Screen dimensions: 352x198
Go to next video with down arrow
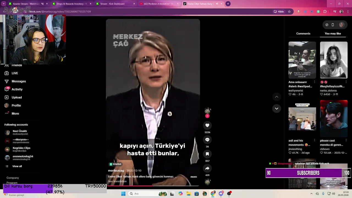(x=277, y=108)
